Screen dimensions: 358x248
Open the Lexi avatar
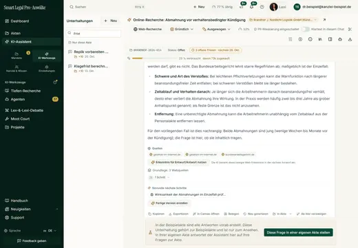point(273,7)
